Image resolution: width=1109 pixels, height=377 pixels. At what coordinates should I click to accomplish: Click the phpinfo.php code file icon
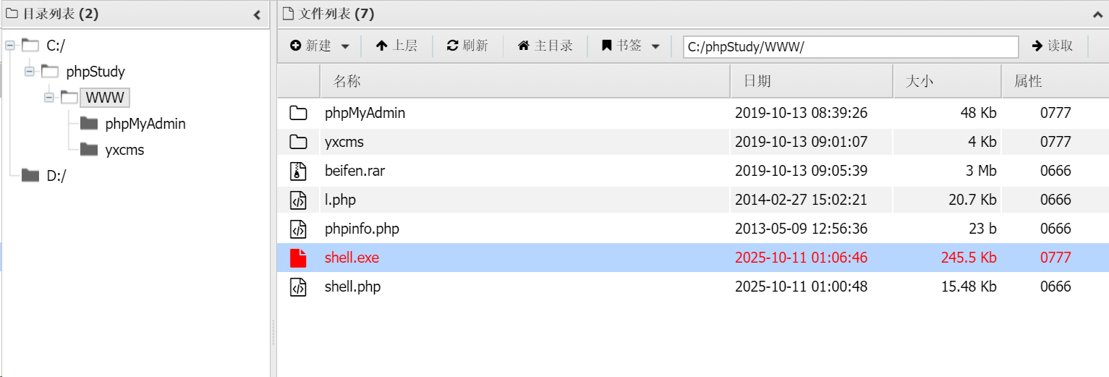coord(298,229)
